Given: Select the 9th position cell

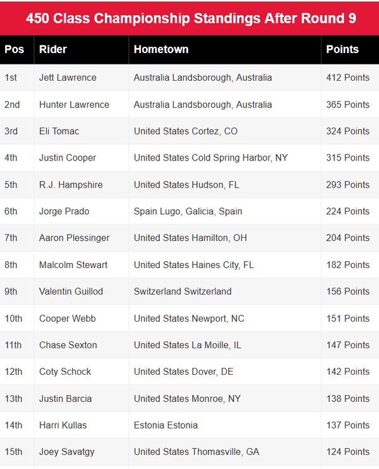Looking at the screenshot, I should click(11, 291).
